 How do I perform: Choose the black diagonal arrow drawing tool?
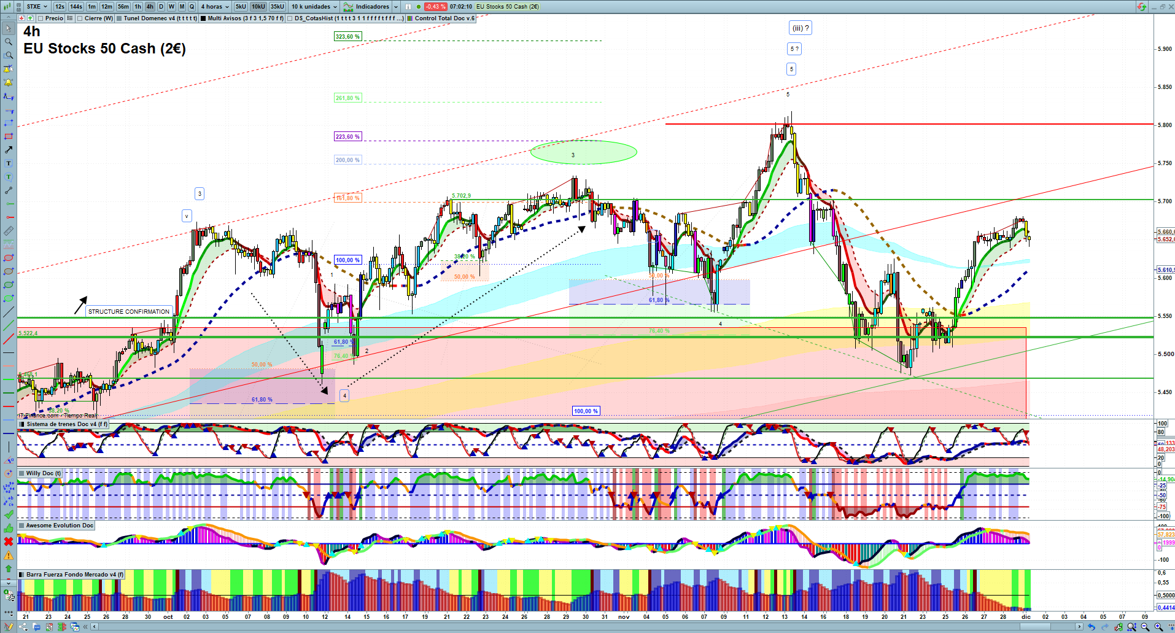point(9,150)
